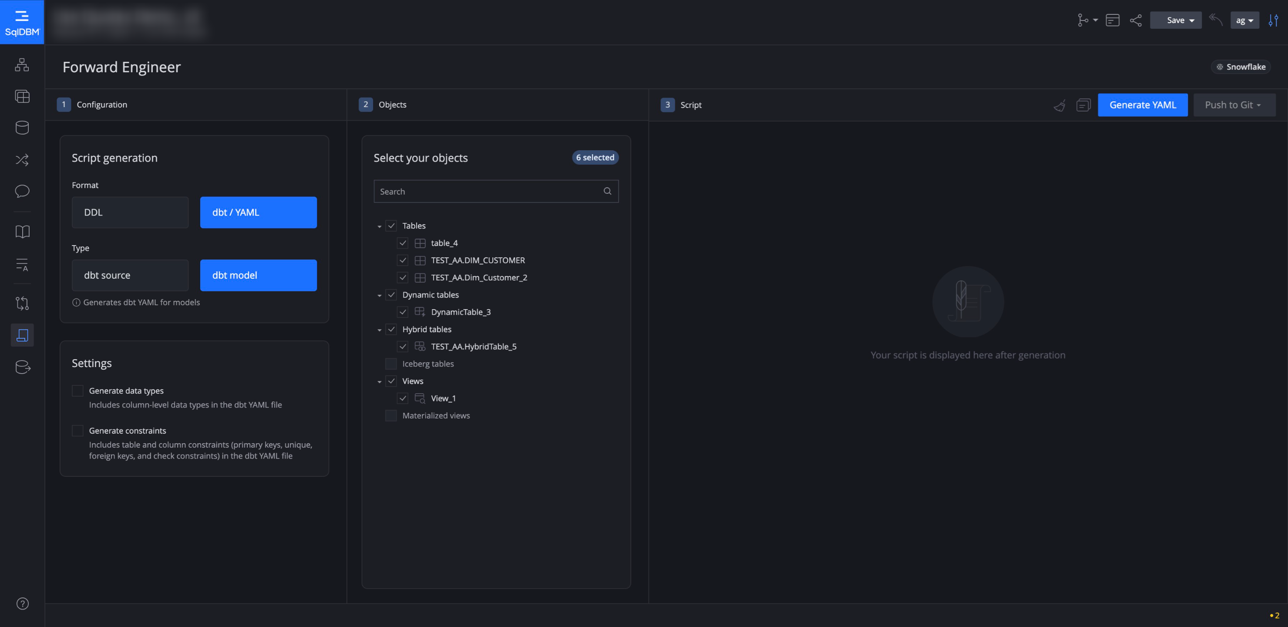Open the reverse engineer sidebar icon

click(x=22, y=303)
